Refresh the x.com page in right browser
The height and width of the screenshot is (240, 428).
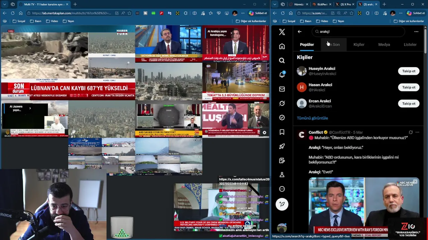click(283, 13)
